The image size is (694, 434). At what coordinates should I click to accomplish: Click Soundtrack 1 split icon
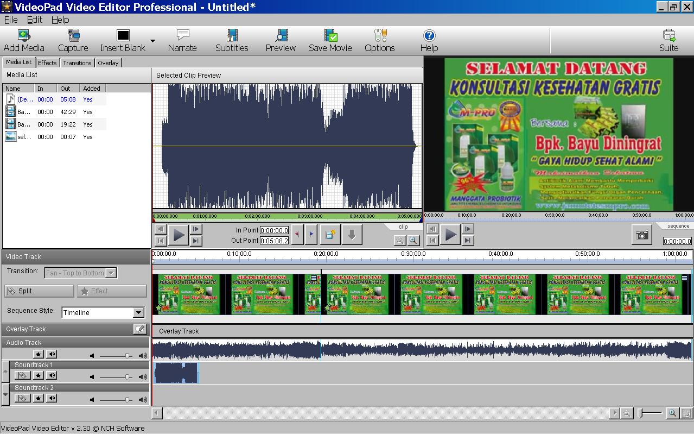click(x=22, y=375)
